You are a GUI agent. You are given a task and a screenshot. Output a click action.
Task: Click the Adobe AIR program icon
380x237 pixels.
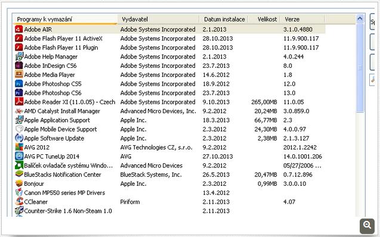pos(19,29)
